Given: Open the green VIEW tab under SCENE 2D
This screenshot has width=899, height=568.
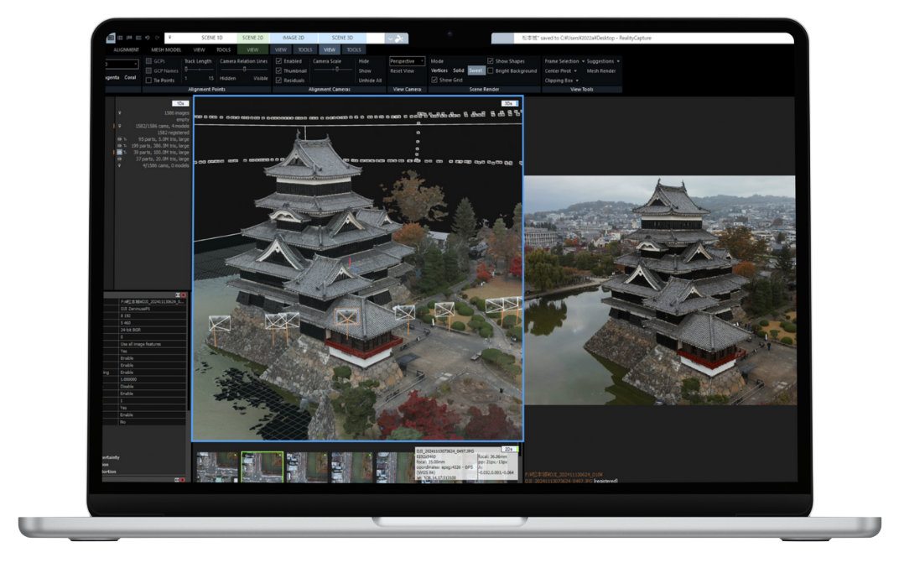Looking at the screenshot, I should coord(252,50).
